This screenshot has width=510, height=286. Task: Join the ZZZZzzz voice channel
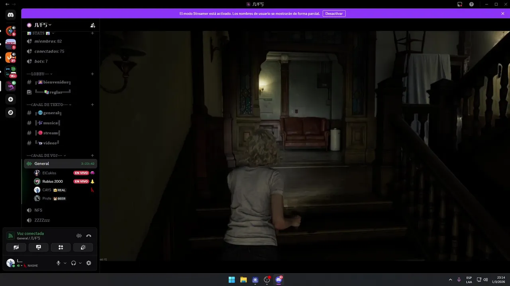(61, 220)
